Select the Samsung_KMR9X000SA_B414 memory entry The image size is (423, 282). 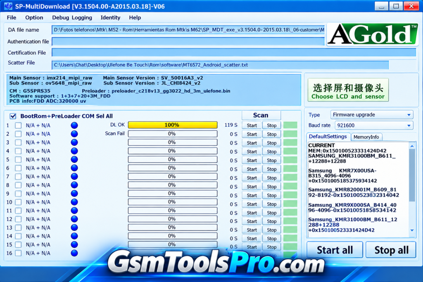[x=352, y=208]
